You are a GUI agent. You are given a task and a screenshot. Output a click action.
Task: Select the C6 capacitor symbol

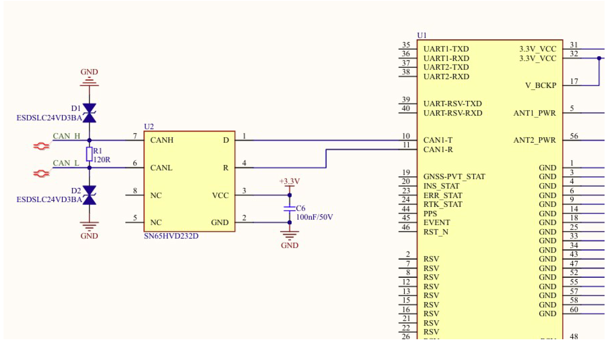[289, 208]
